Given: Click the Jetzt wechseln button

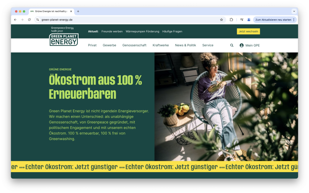Looking at the screenshot, I should coord(248,31).
